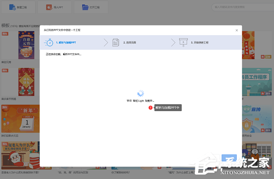Click the dark tooltip about parsing PPT
This screenshot has width=274, height=179.
[x=168, y=108]
